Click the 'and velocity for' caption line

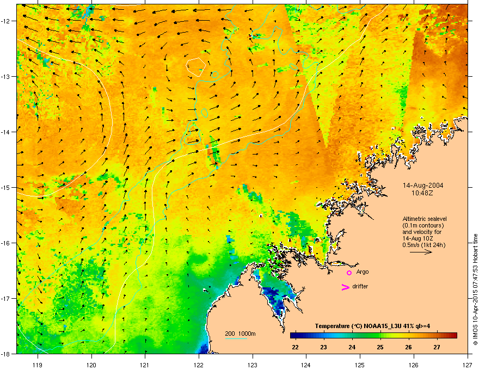pos(422,232)
